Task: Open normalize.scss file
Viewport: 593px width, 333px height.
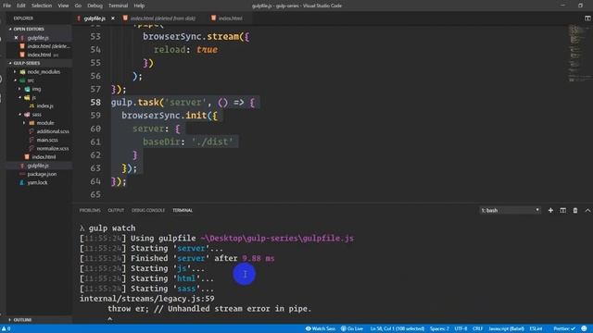Action: [52, 148]
